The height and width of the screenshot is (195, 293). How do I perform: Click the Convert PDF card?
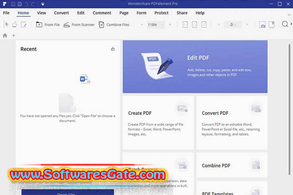tap(232, 123)
